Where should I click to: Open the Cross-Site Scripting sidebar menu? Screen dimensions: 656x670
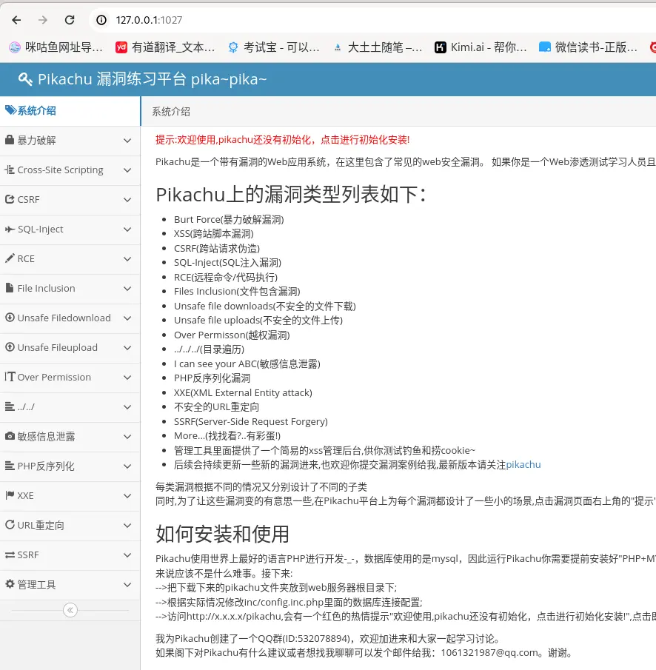(x=70, y=170)
